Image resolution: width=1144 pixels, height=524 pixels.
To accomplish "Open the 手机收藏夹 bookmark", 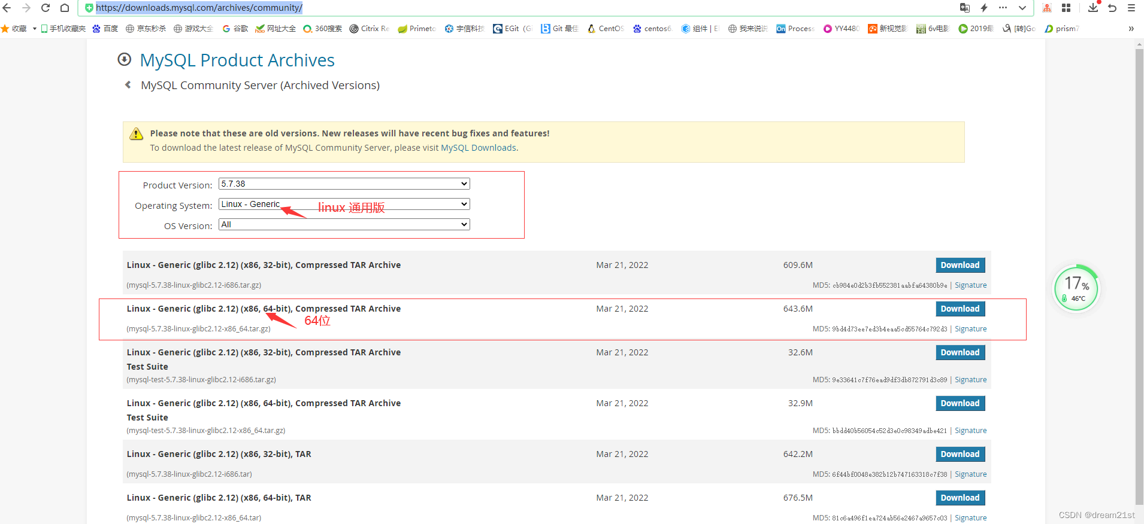I will [x=63, y=28].
